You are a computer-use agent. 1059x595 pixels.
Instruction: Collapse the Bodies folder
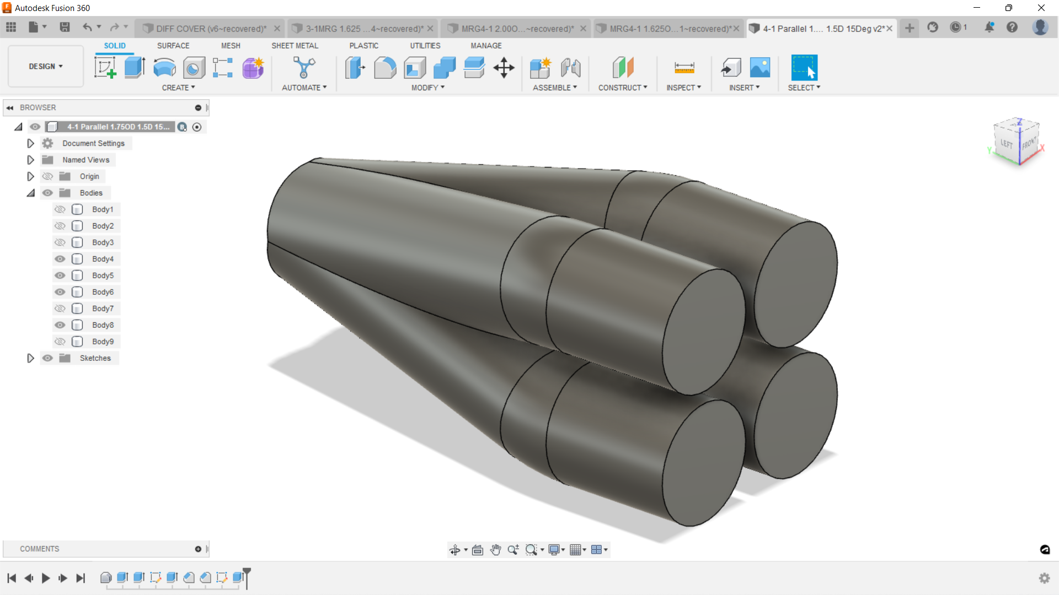[30, 193]
